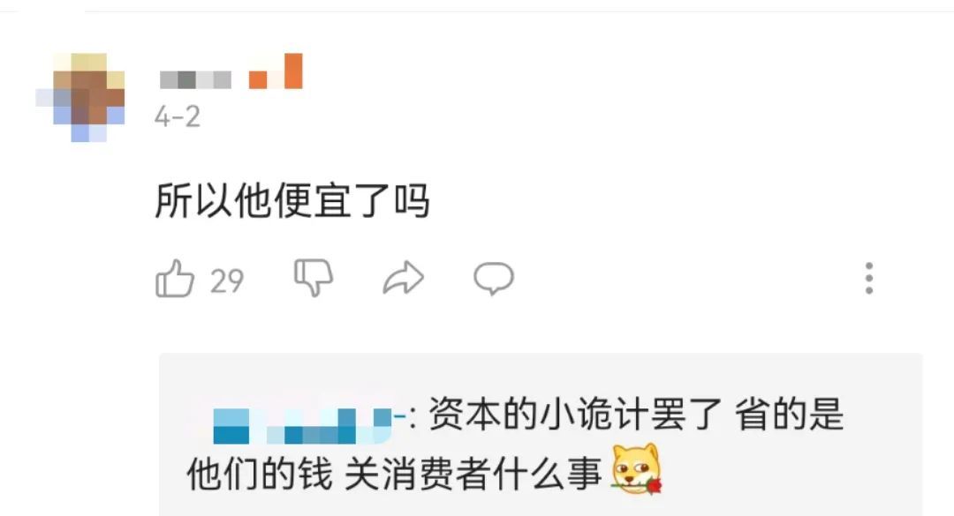Click the doge emoji with rose
The height and width of the screenshot is (516, 954).
(x=636, y=469)
